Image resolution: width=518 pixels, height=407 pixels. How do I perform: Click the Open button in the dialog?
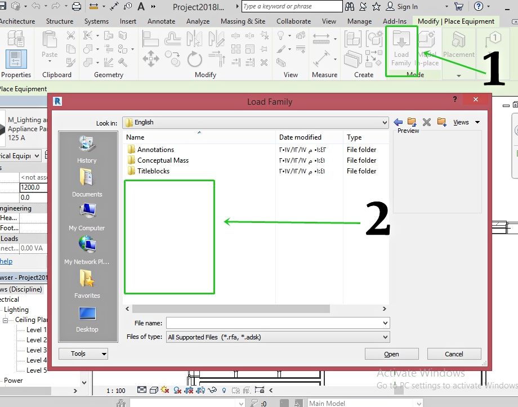391,354
